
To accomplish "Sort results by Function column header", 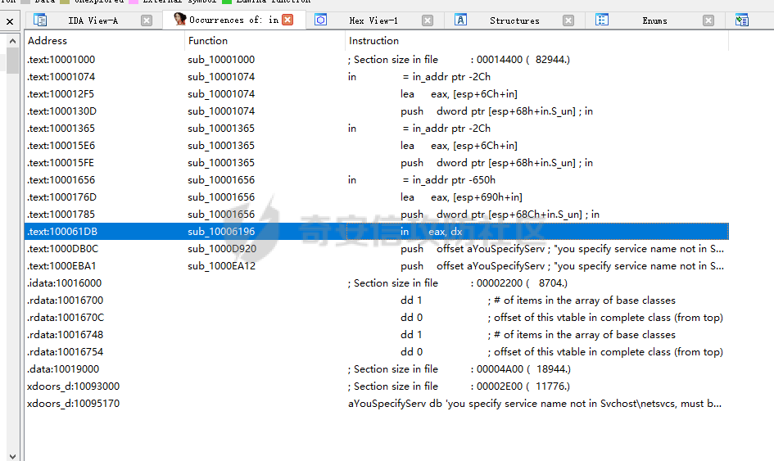I will 208,40.
